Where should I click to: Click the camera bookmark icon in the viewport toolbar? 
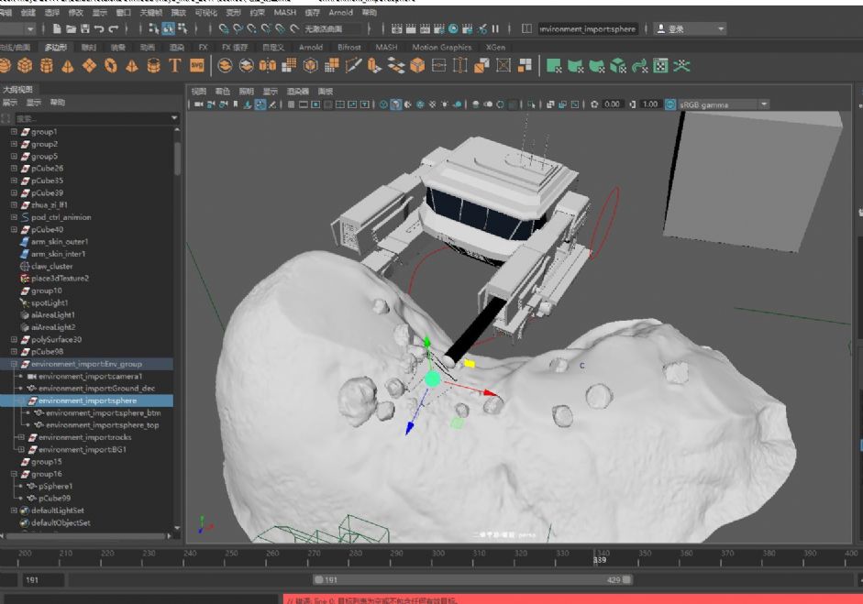236,104
